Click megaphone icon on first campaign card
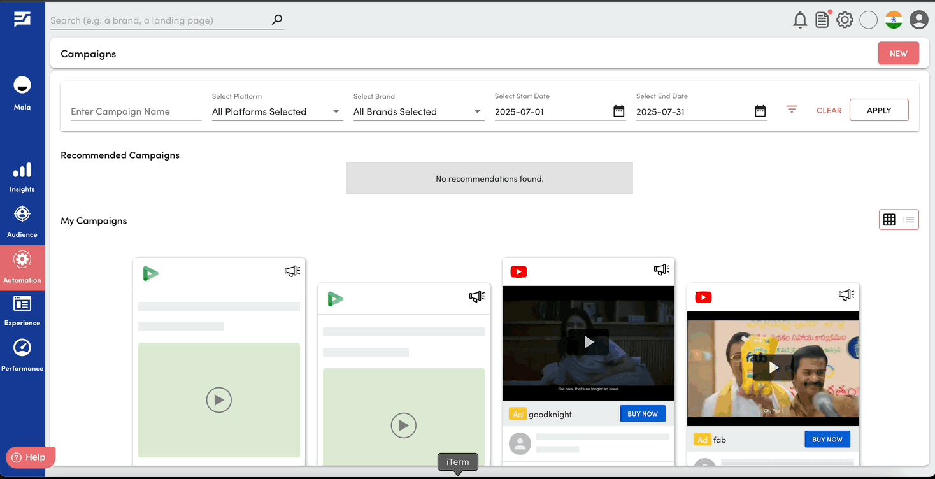 (x=292, y=271)
